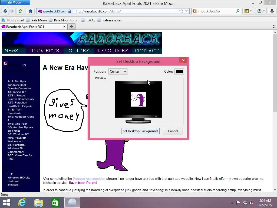This screenshot has width=277, height=208.
Task: Open the URL history dropdown arrow
Action: (x=186, y=11)
